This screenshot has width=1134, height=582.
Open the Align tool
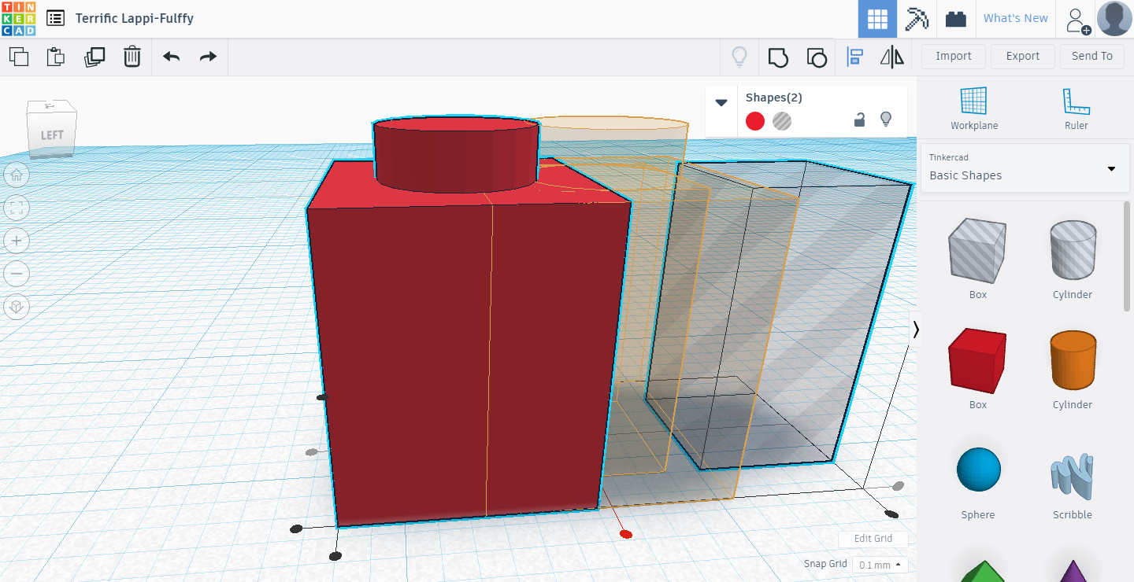pyautogui.click(x=854, y=57)
